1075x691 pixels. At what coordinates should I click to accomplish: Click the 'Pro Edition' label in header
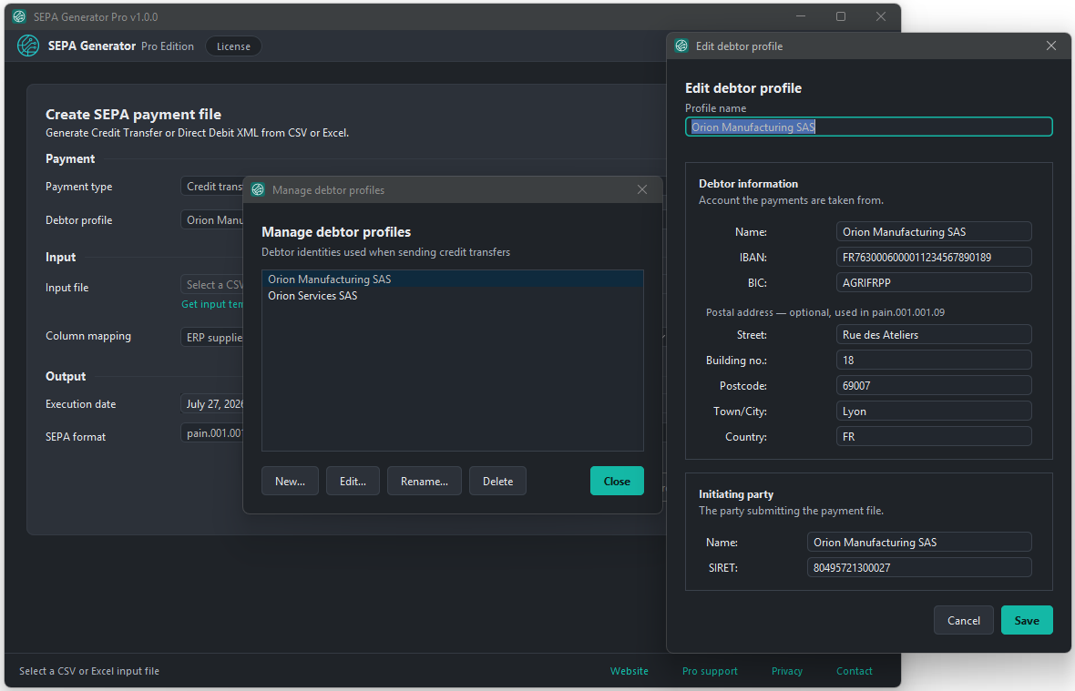[x=168, y=46]
